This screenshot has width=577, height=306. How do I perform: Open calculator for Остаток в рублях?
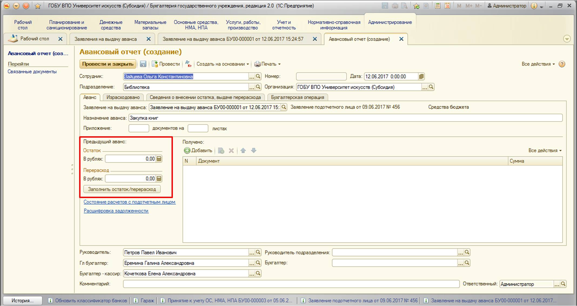click(159, 159)
